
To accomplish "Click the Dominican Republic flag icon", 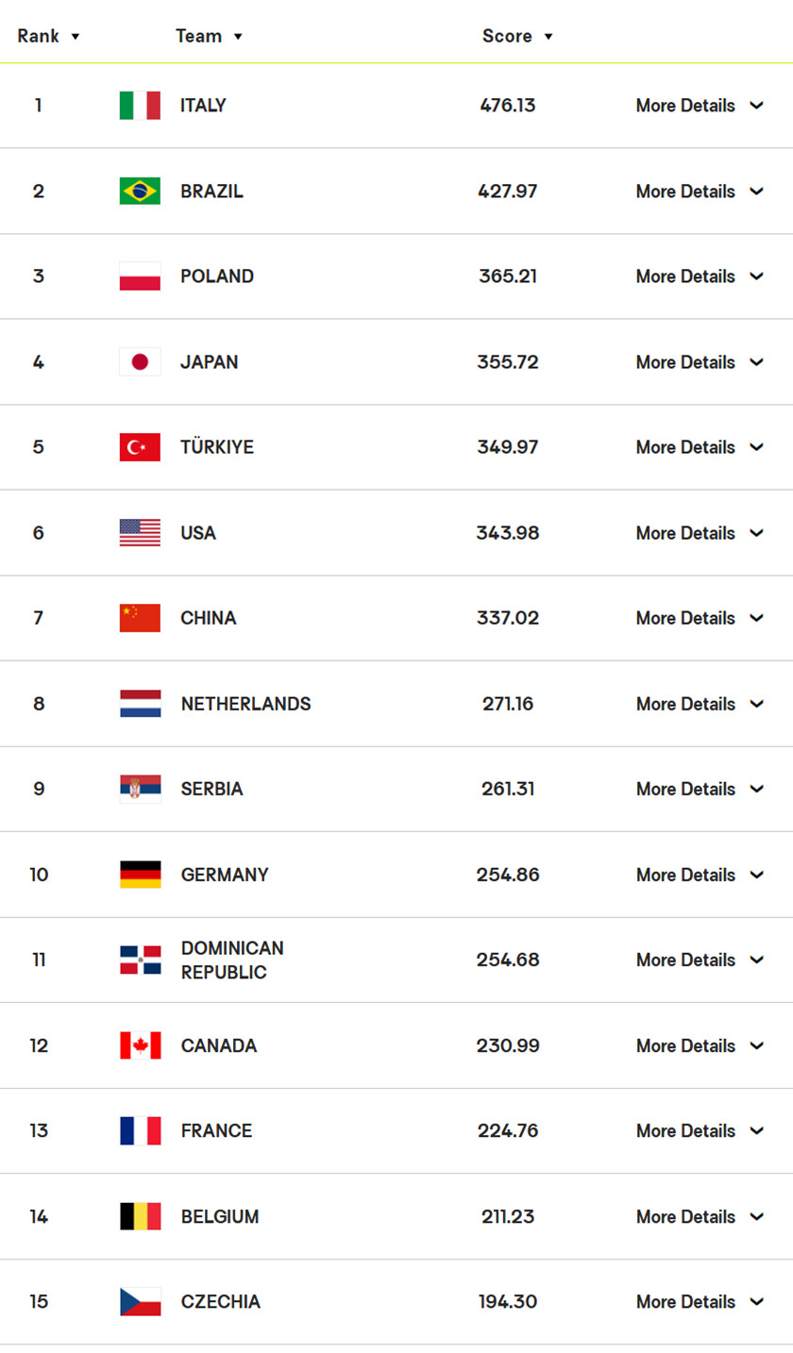I will (x=140, y=960).
